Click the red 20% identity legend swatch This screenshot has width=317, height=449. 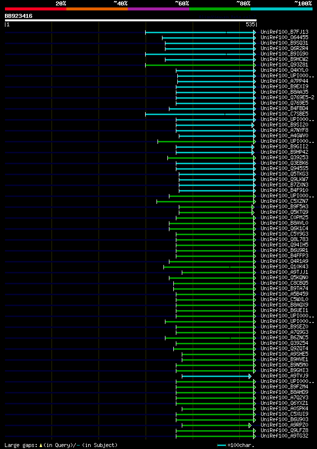point(36,9)
